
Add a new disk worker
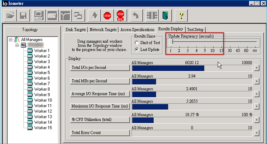point(52,16)
